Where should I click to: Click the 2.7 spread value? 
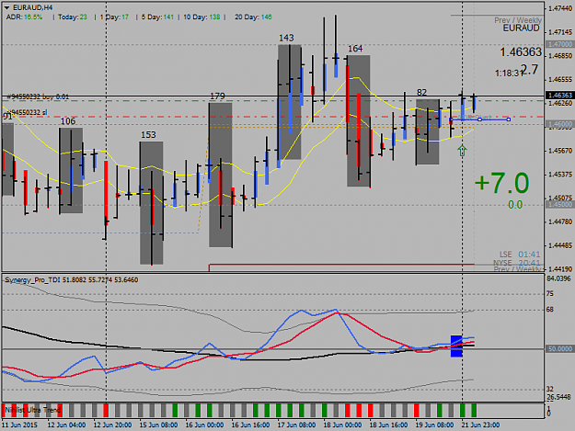(530, 70)
